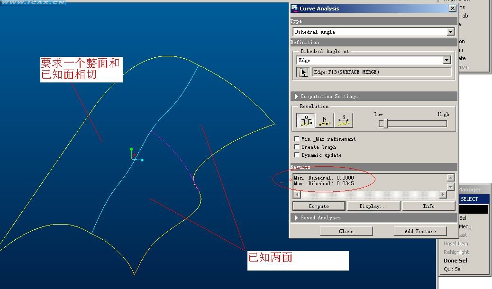Click the Info button

(x=428, y=206)
